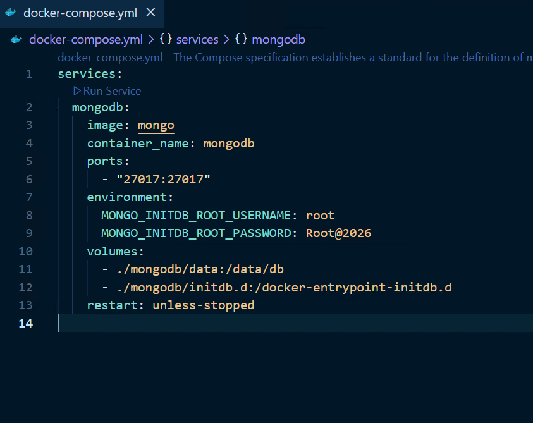Click the "27017:27017" port mapping string
Viewport: 533px width, 423px height.
coord(163,180)
